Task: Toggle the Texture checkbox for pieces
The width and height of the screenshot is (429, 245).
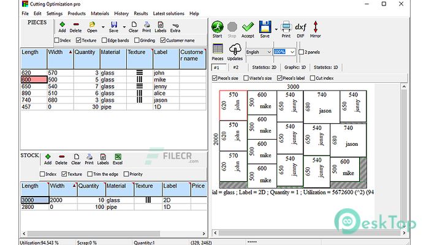Action: [x=78, y=40]
